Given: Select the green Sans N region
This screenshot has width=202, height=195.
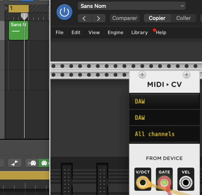Looking at the screenshot, I should (18, 30).
